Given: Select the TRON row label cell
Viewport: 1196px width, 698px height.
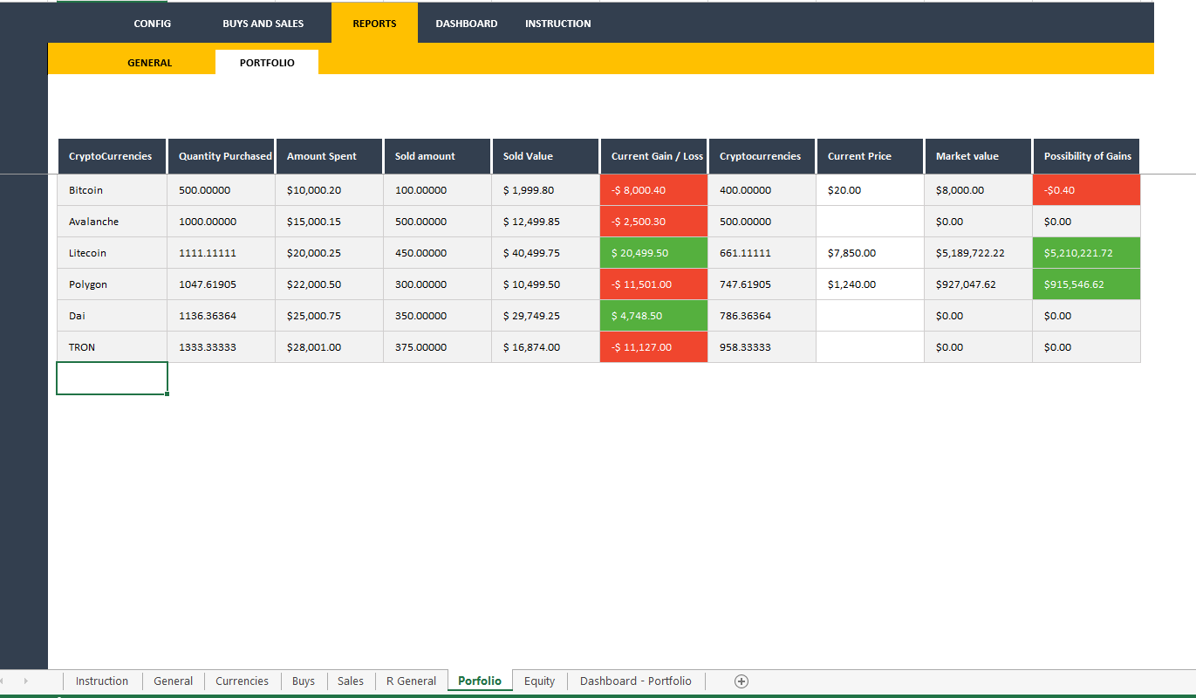Looking at the screenshot, I should click(112, 347).
